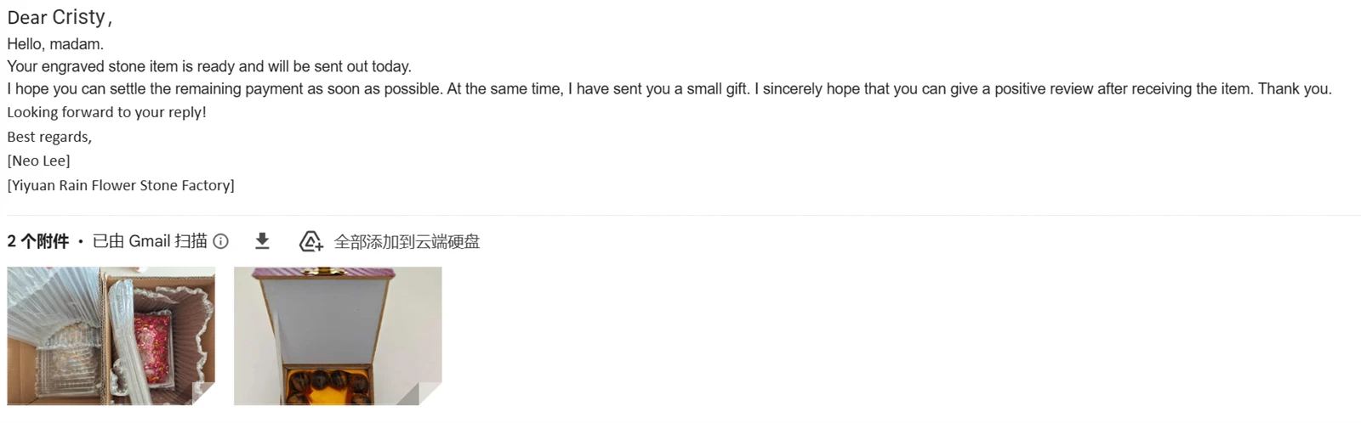
Task: Click the folded corner of the second attachment
Action: pos(431,394)
